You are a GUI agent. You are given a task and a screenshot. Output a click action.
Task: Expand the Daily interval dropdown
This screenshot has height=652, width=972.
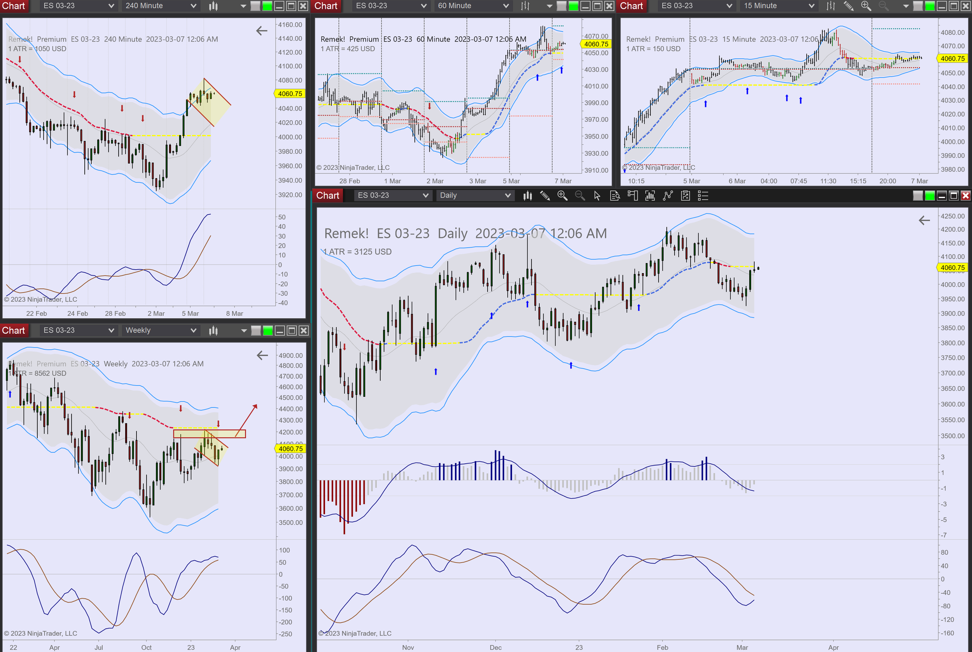click(507, 195)
